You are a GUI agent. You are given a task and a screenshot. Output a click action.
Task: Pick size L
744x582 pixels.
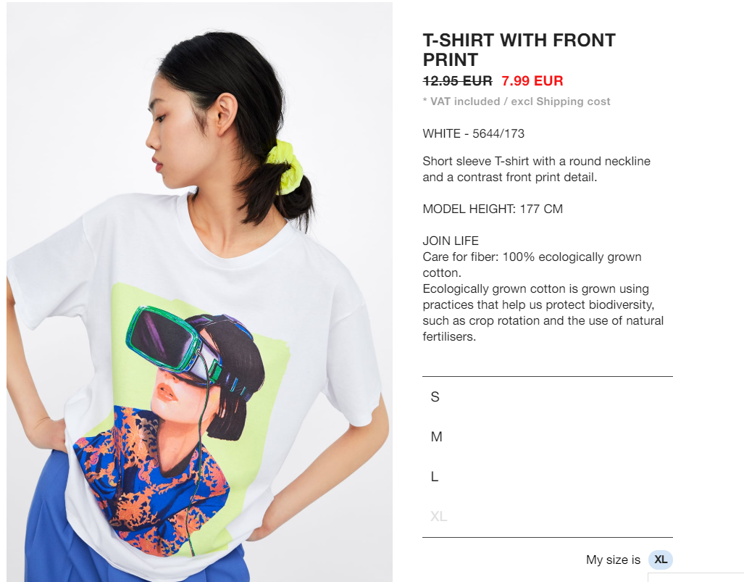(547, 477)
